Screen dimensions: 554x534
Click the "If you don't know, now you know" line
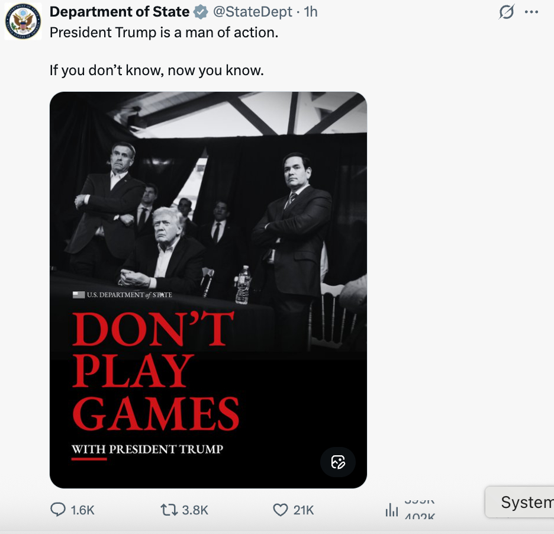click(x=156, y=71)
